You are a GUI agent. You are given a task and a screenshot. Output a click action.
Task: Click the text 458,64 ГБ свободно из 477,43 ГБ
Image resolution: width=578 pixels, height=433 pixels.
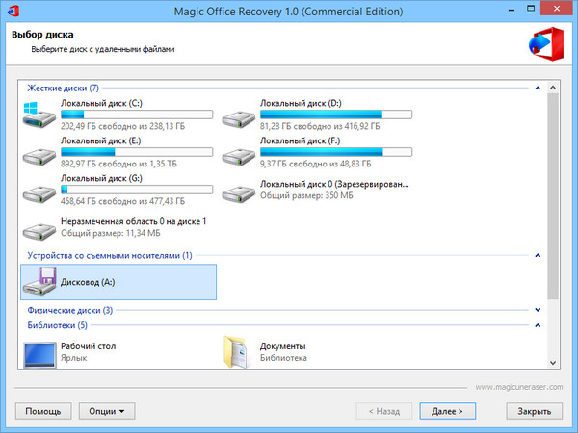tap(122, 201)
